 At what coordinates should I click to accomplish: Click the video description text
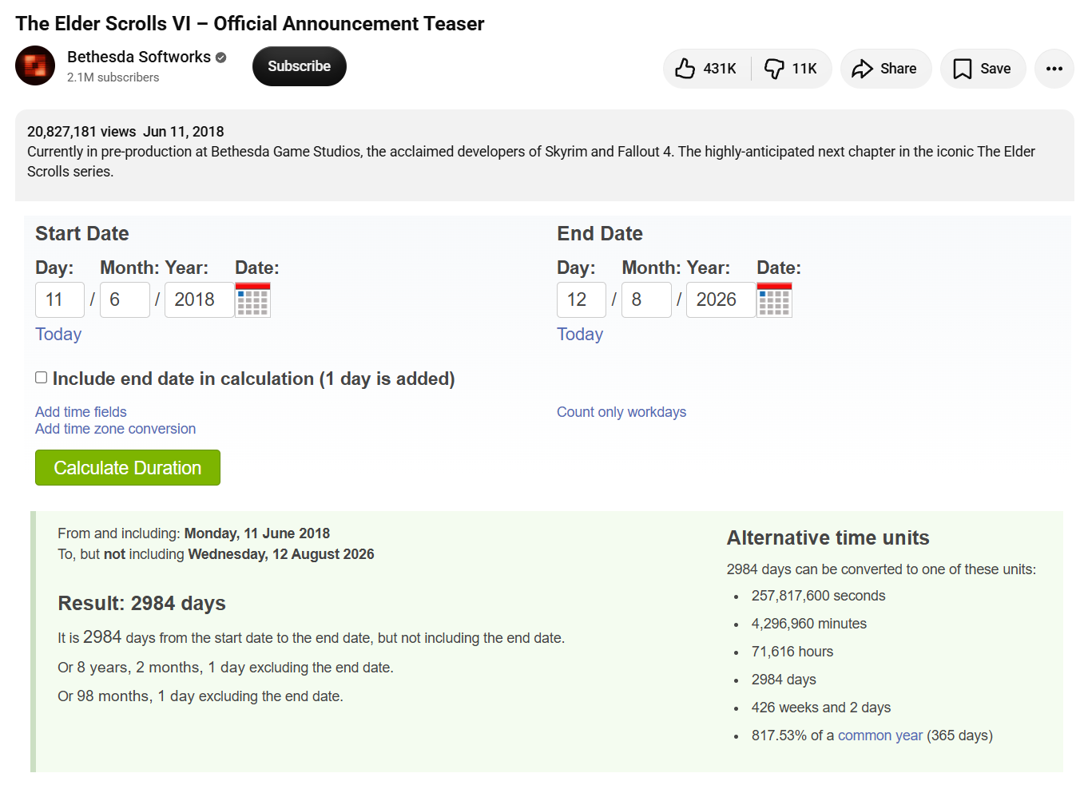coord(531,161)
